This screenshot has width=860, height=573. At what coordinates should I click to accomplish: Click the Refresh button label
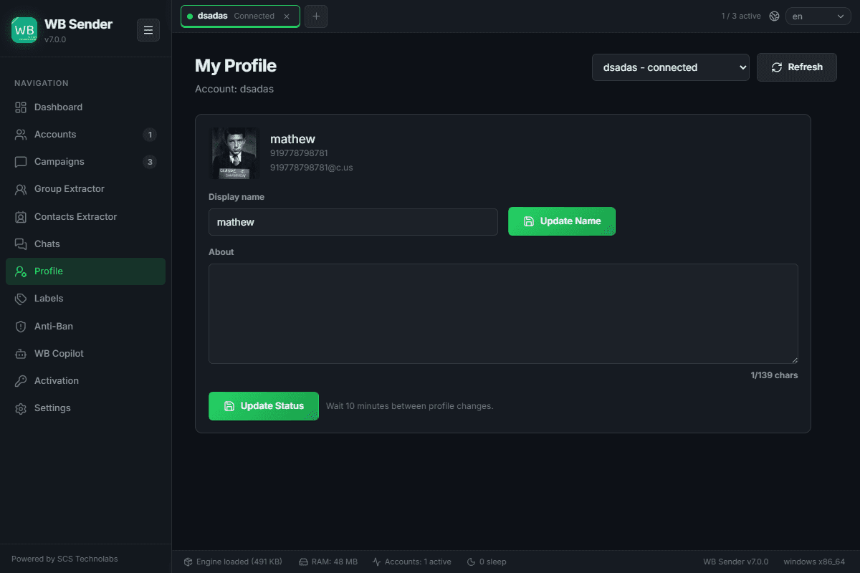[806, 67]
